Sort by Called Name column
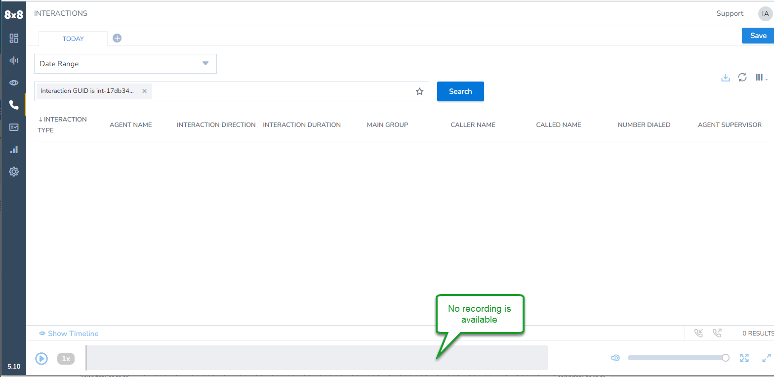774x377 pixels. pos(559,125)
